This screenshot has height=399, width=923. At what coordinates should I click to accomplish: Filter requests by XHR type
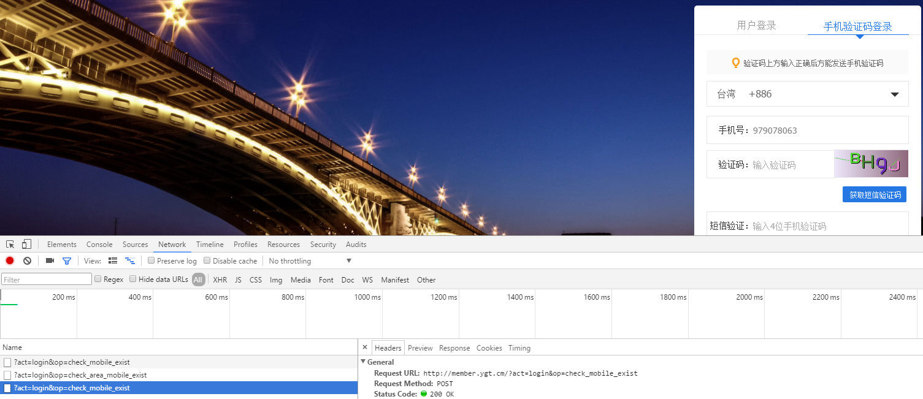tap(220, 280)
